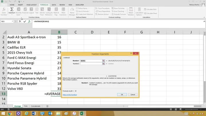Image resolution: width=206 pixels, height=116 pixels.
Task: Click OK in the Function Arguments dialog
Action: click(x=122, y=95)
